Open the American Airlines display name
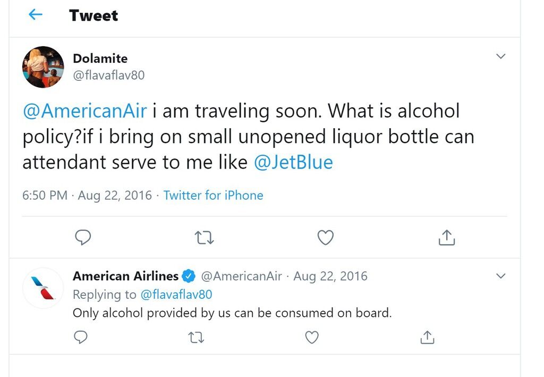The width and height of the screenshot is (544, 377). (125, 276)
